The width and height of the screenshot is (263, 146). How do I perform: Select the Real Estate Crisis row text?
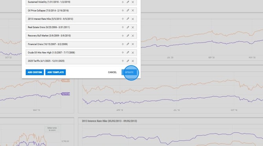pos(49,27)
